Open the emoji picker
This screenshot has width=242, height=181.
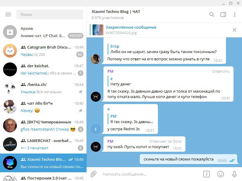coord(221,174)
